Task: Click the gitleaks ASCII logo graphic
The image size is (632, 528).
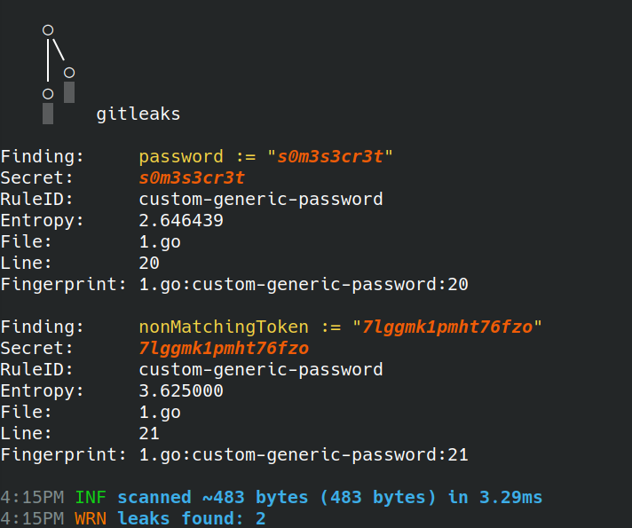Action: point(57,75)
